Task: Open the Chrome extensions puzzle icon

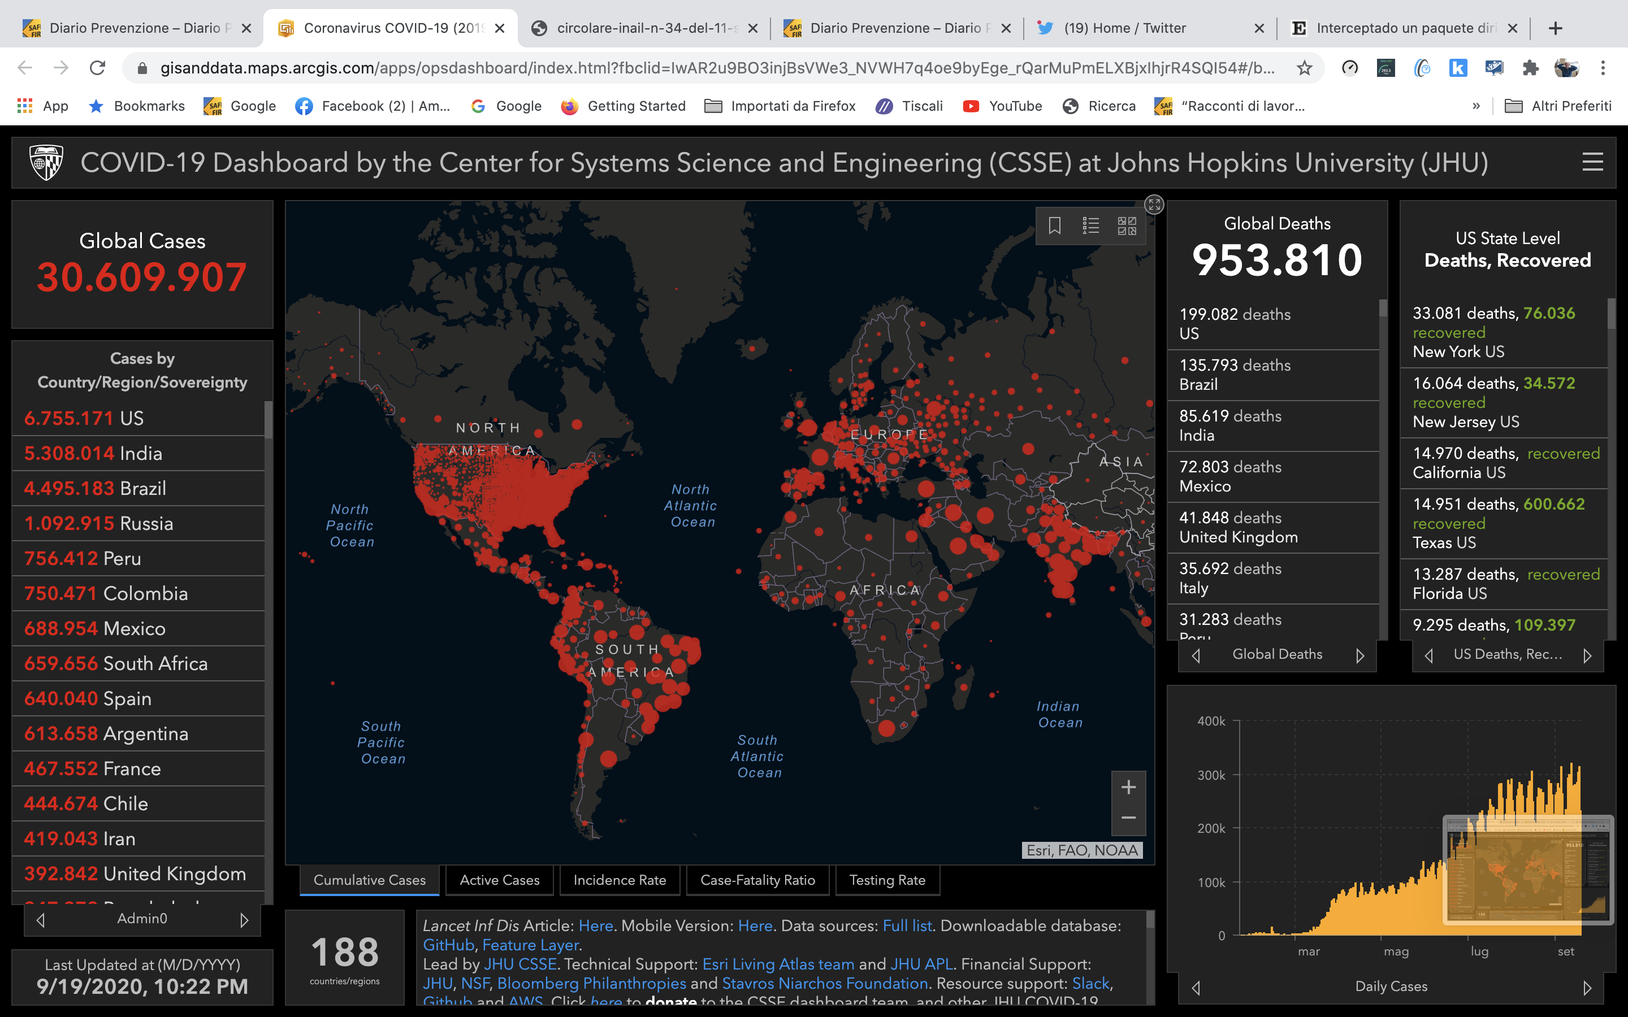Action: 1530,68
